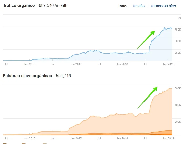The image size is (183, 144).
Task: Click the 551,716 keywords count value
Action: pos(63,76)
